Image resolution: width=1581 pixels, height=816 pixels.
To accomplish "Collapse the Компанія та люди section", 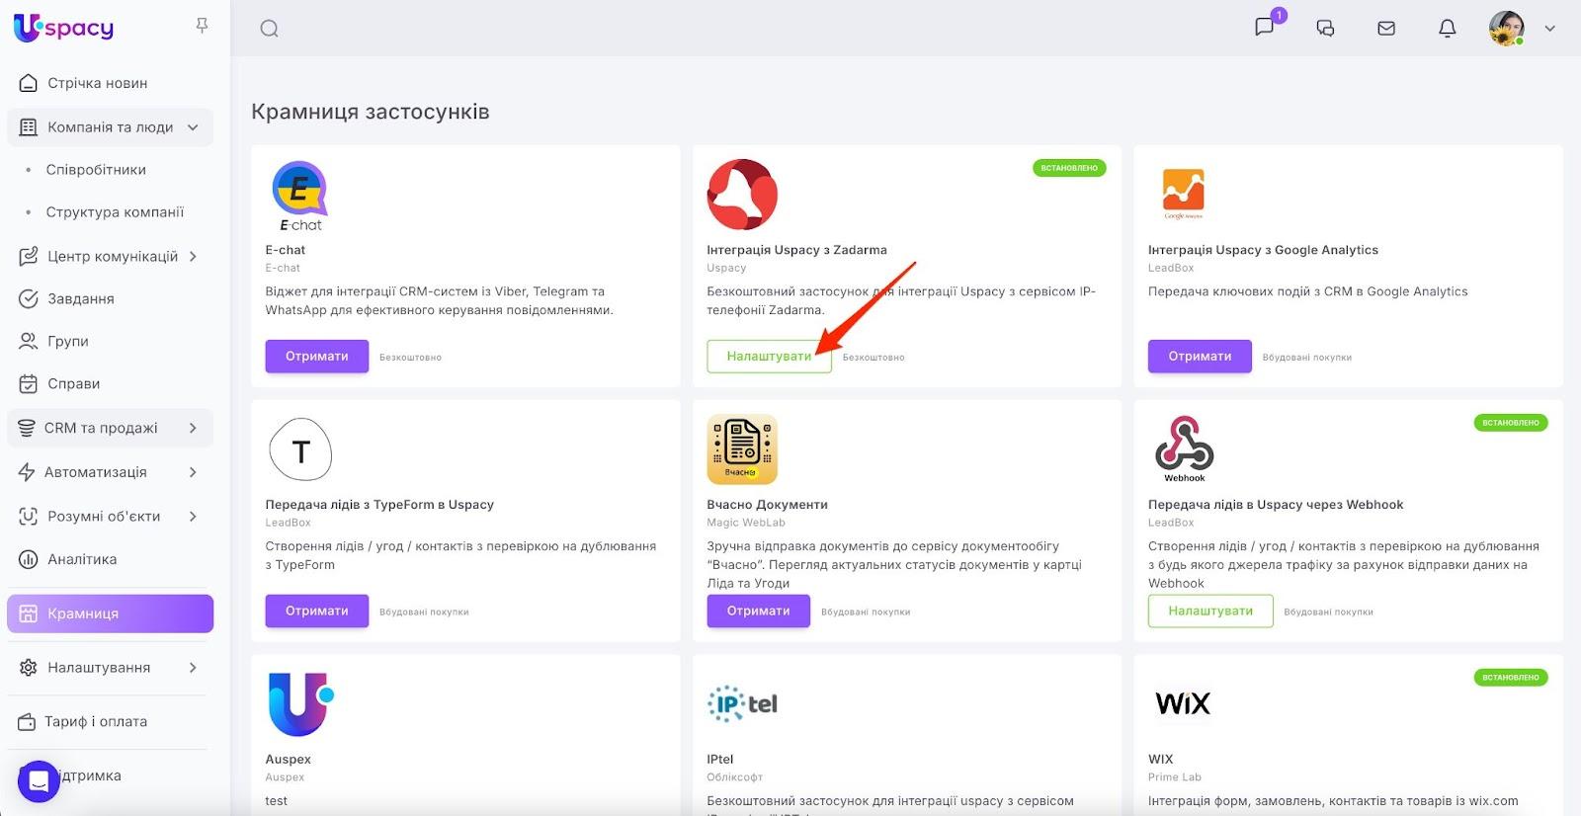I will tap(193, 127).
